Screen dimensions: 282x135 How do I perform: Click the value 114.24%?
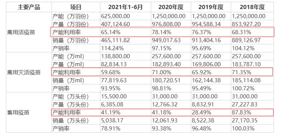tap(112, 48)
